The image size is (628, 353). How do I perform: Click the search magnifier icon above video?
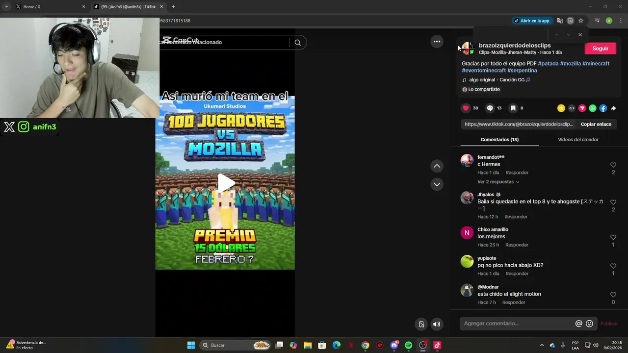point(297,43)
